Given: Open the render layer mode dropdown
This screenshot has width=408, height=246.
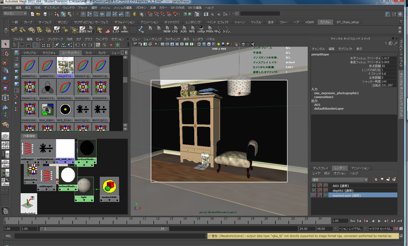Looking at the screenshot, I should click(x=340, y=180).
